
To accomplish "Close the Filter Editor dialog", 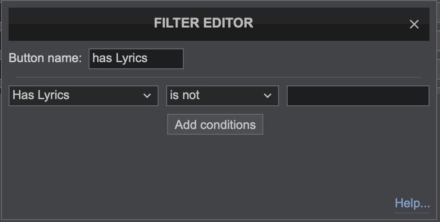I will point(414,24).
